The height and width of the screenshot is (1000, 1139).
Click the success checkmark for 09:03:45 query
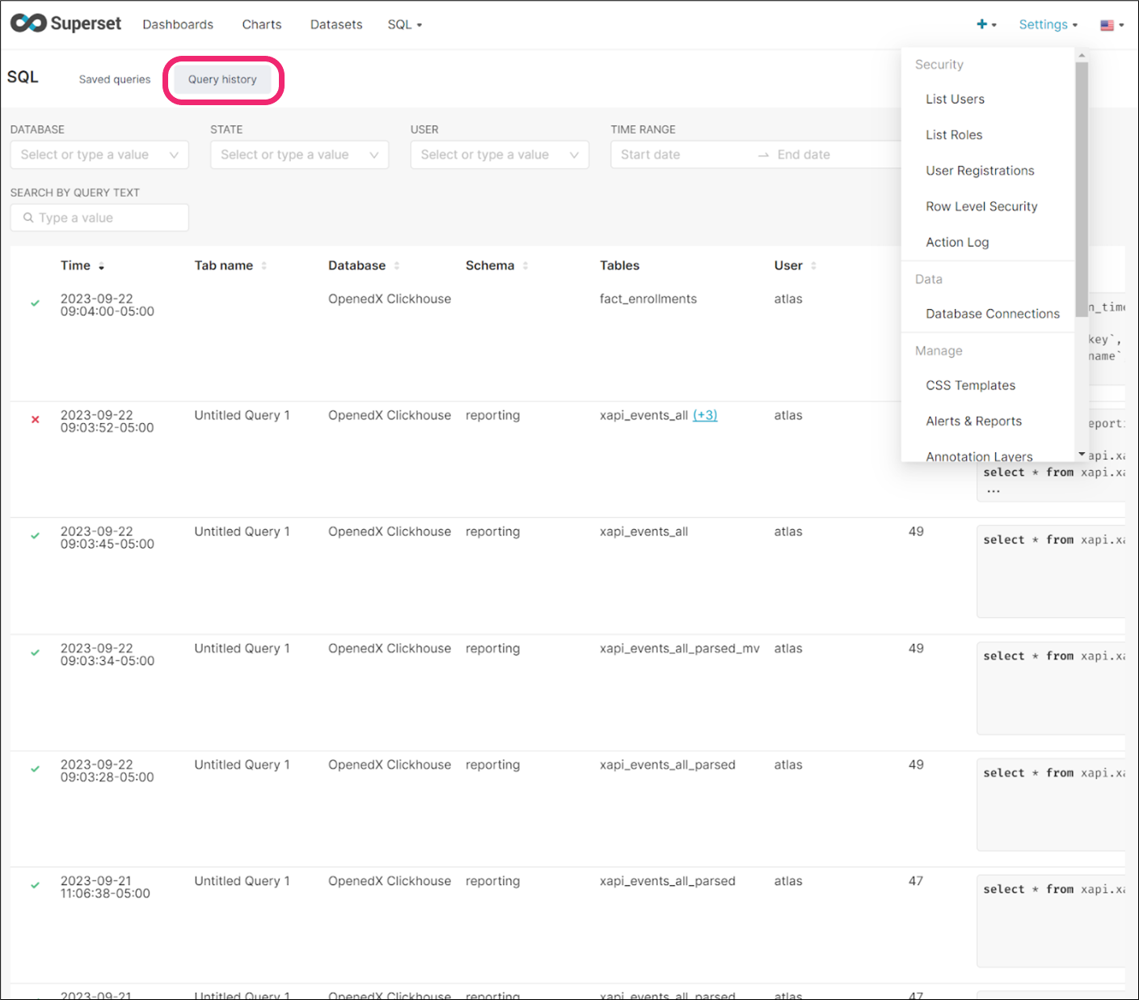tap(35, 536)
